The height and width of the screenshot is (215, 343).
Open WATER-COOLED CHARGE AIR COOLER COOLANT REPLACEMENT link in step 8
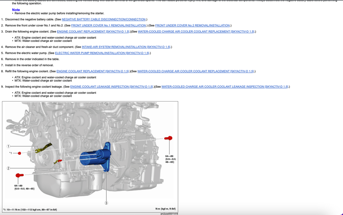click(196, 71)
